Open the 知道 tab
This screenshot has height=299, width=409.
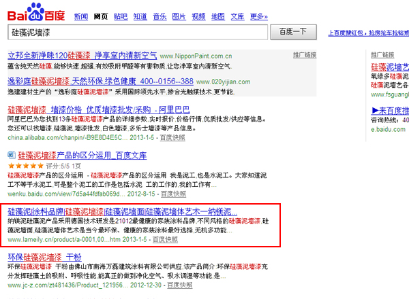(x=139, y=16)
